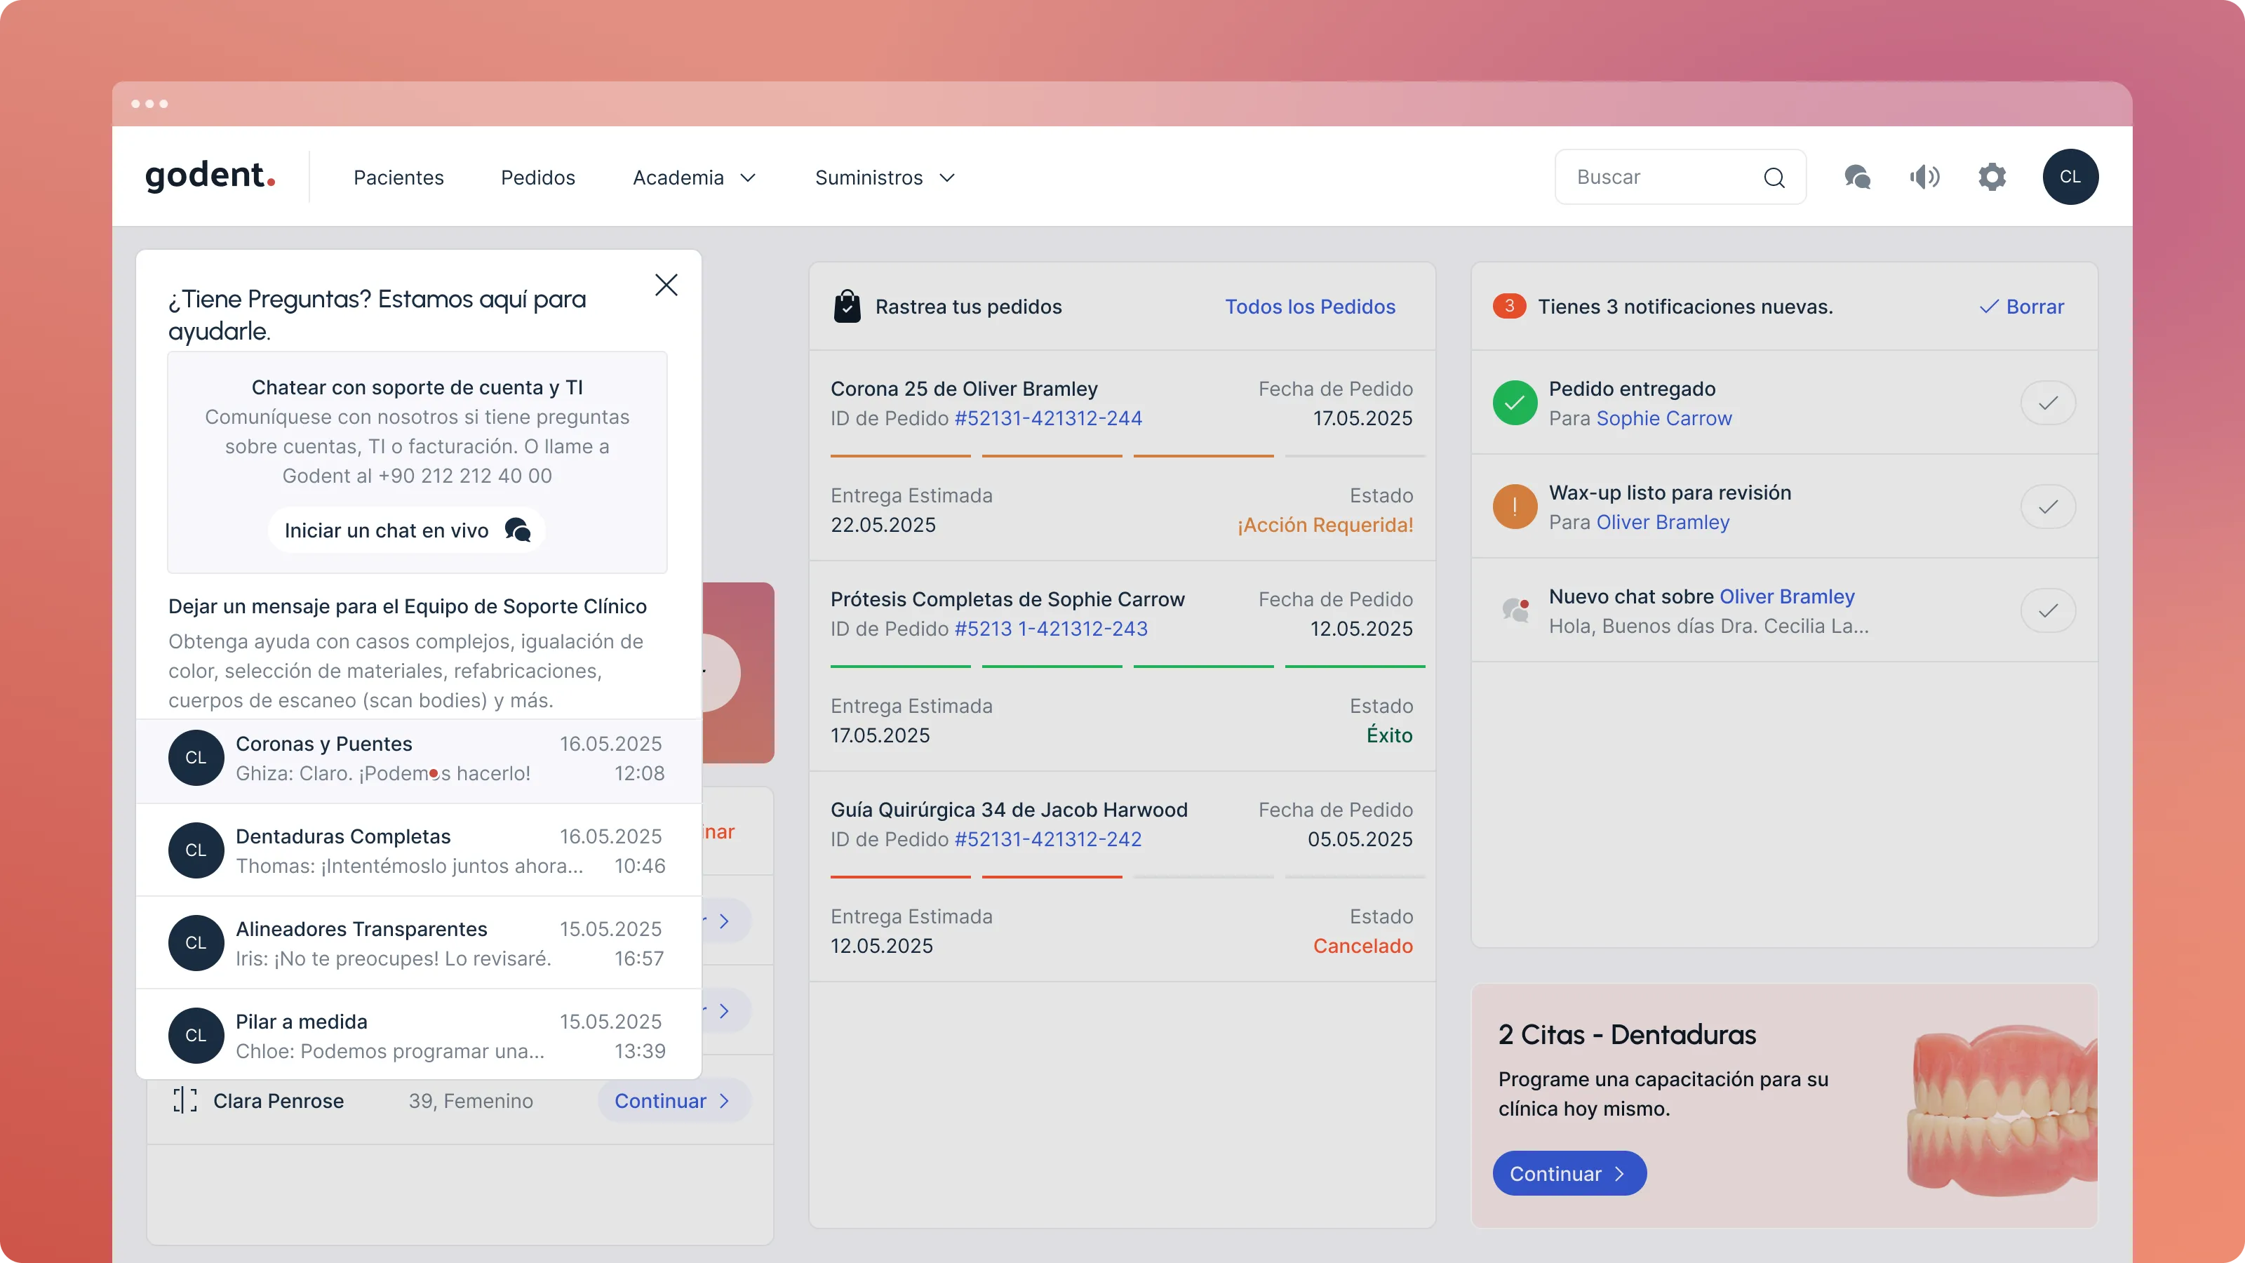Click the green Pedido entregado status icon
Viewport: 2245px width, 1263px height.
pyautogui.click(x=1515, y=403)
